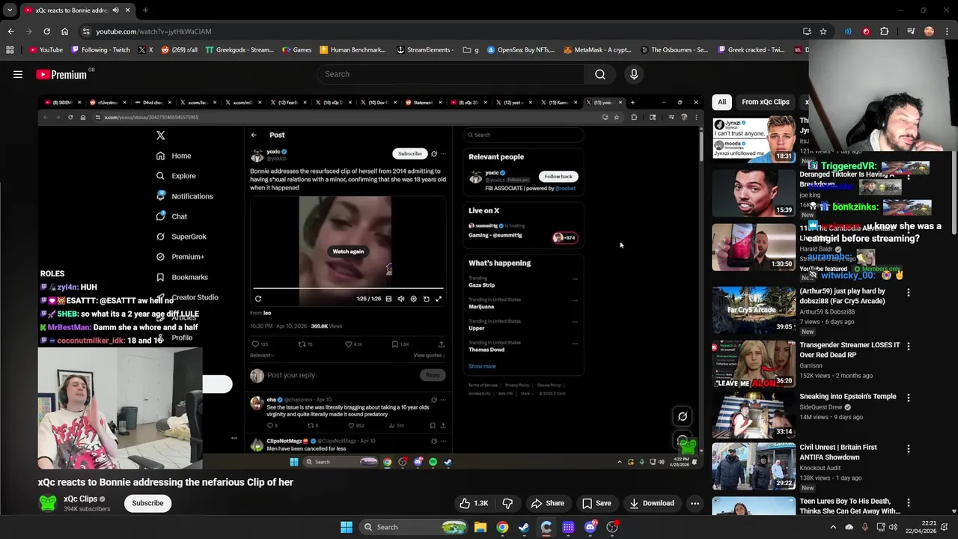Open the Chrome profile avatar
The width and height of the screenshot is (958, 539).
coord(929,31)
